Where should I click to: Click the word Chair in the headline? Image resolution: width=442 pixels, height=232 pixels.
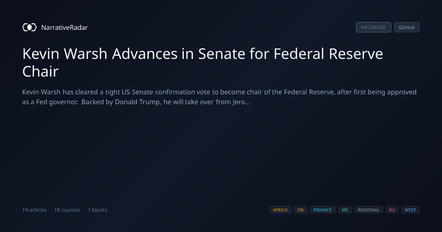tap(41, 71)
